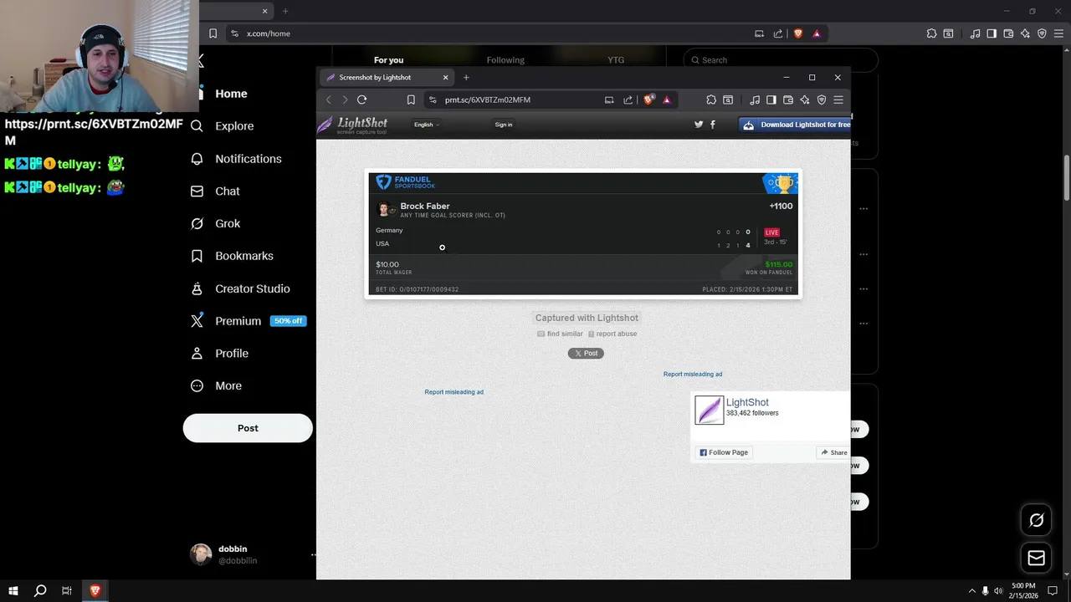Open the playlist music icon in Lightshot window
This screenshot has height=602, width=1071.
pos(755,99)
